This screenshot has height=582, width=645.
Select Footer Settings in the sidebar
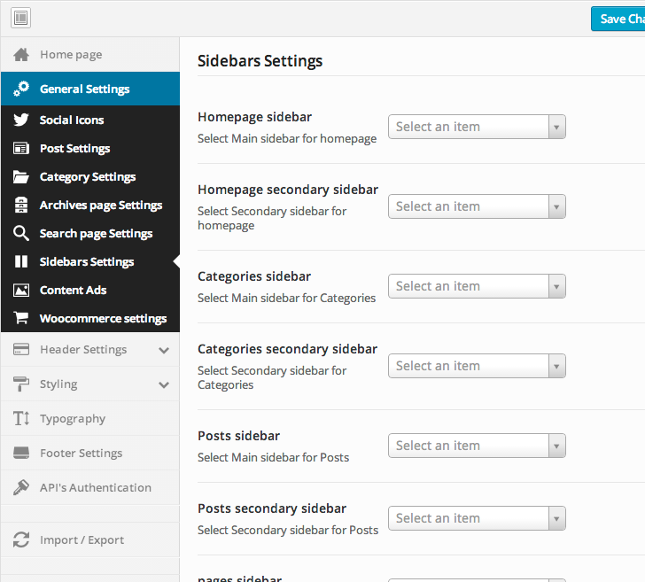(x=82, y=454)
